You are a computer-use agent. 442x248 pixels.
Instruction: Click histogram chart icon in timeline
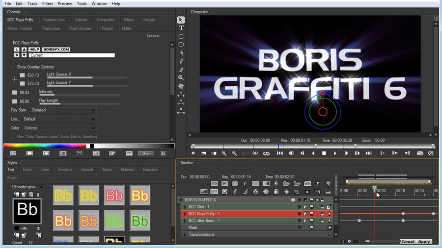(x=328, y=192)
